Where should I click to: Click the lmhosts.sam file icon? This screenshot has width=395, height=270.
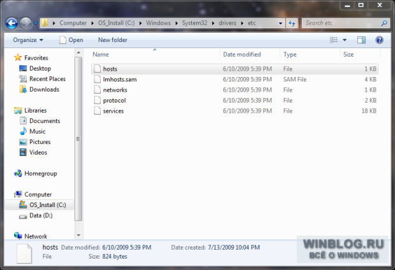(x=97, y=80)
